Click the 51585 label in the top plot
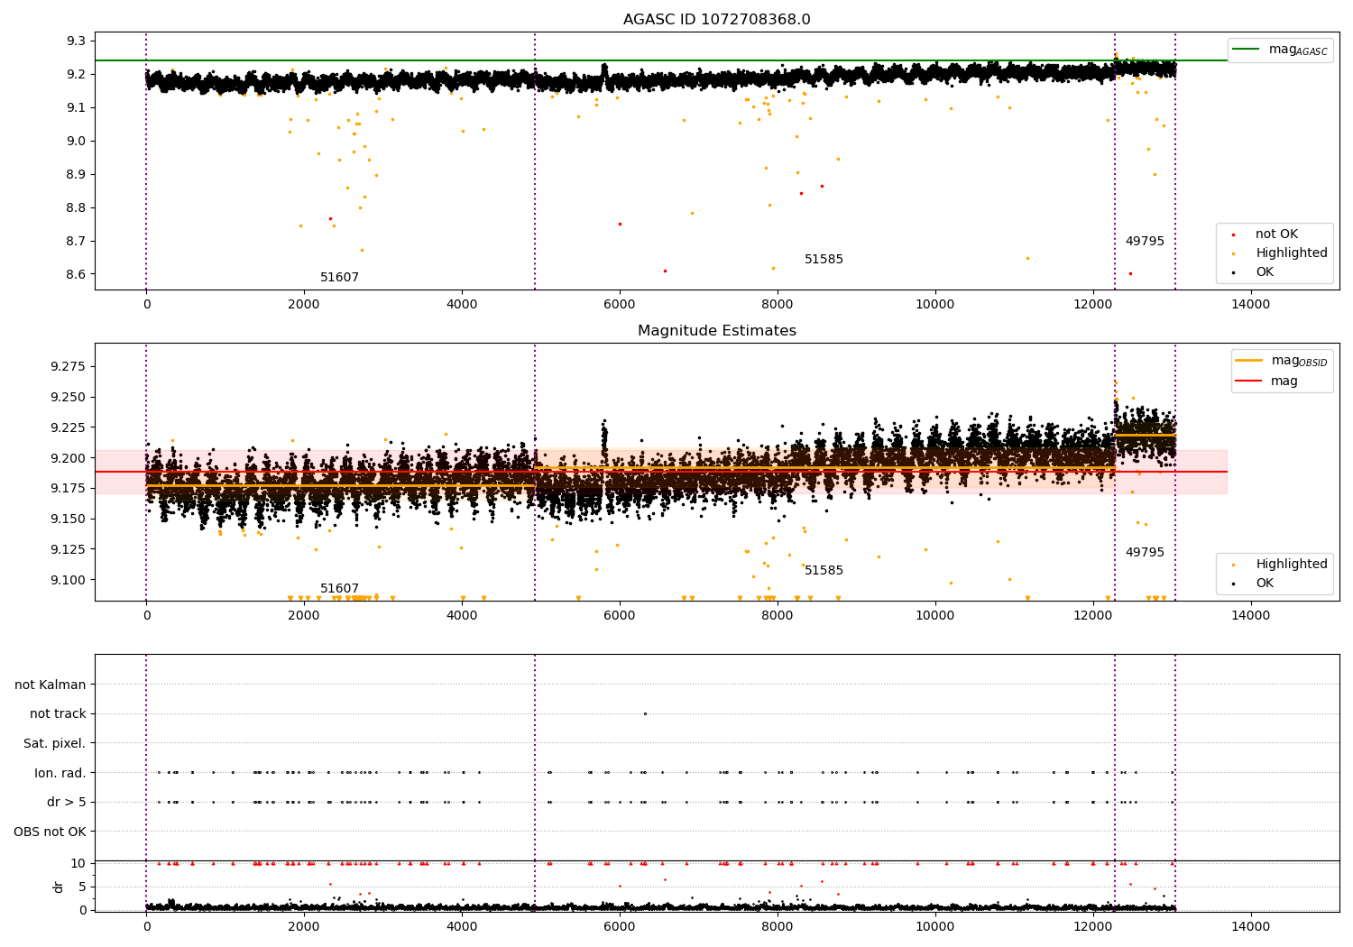The image size is (1353, 947). pyautogui.click(x=824, y=260)
